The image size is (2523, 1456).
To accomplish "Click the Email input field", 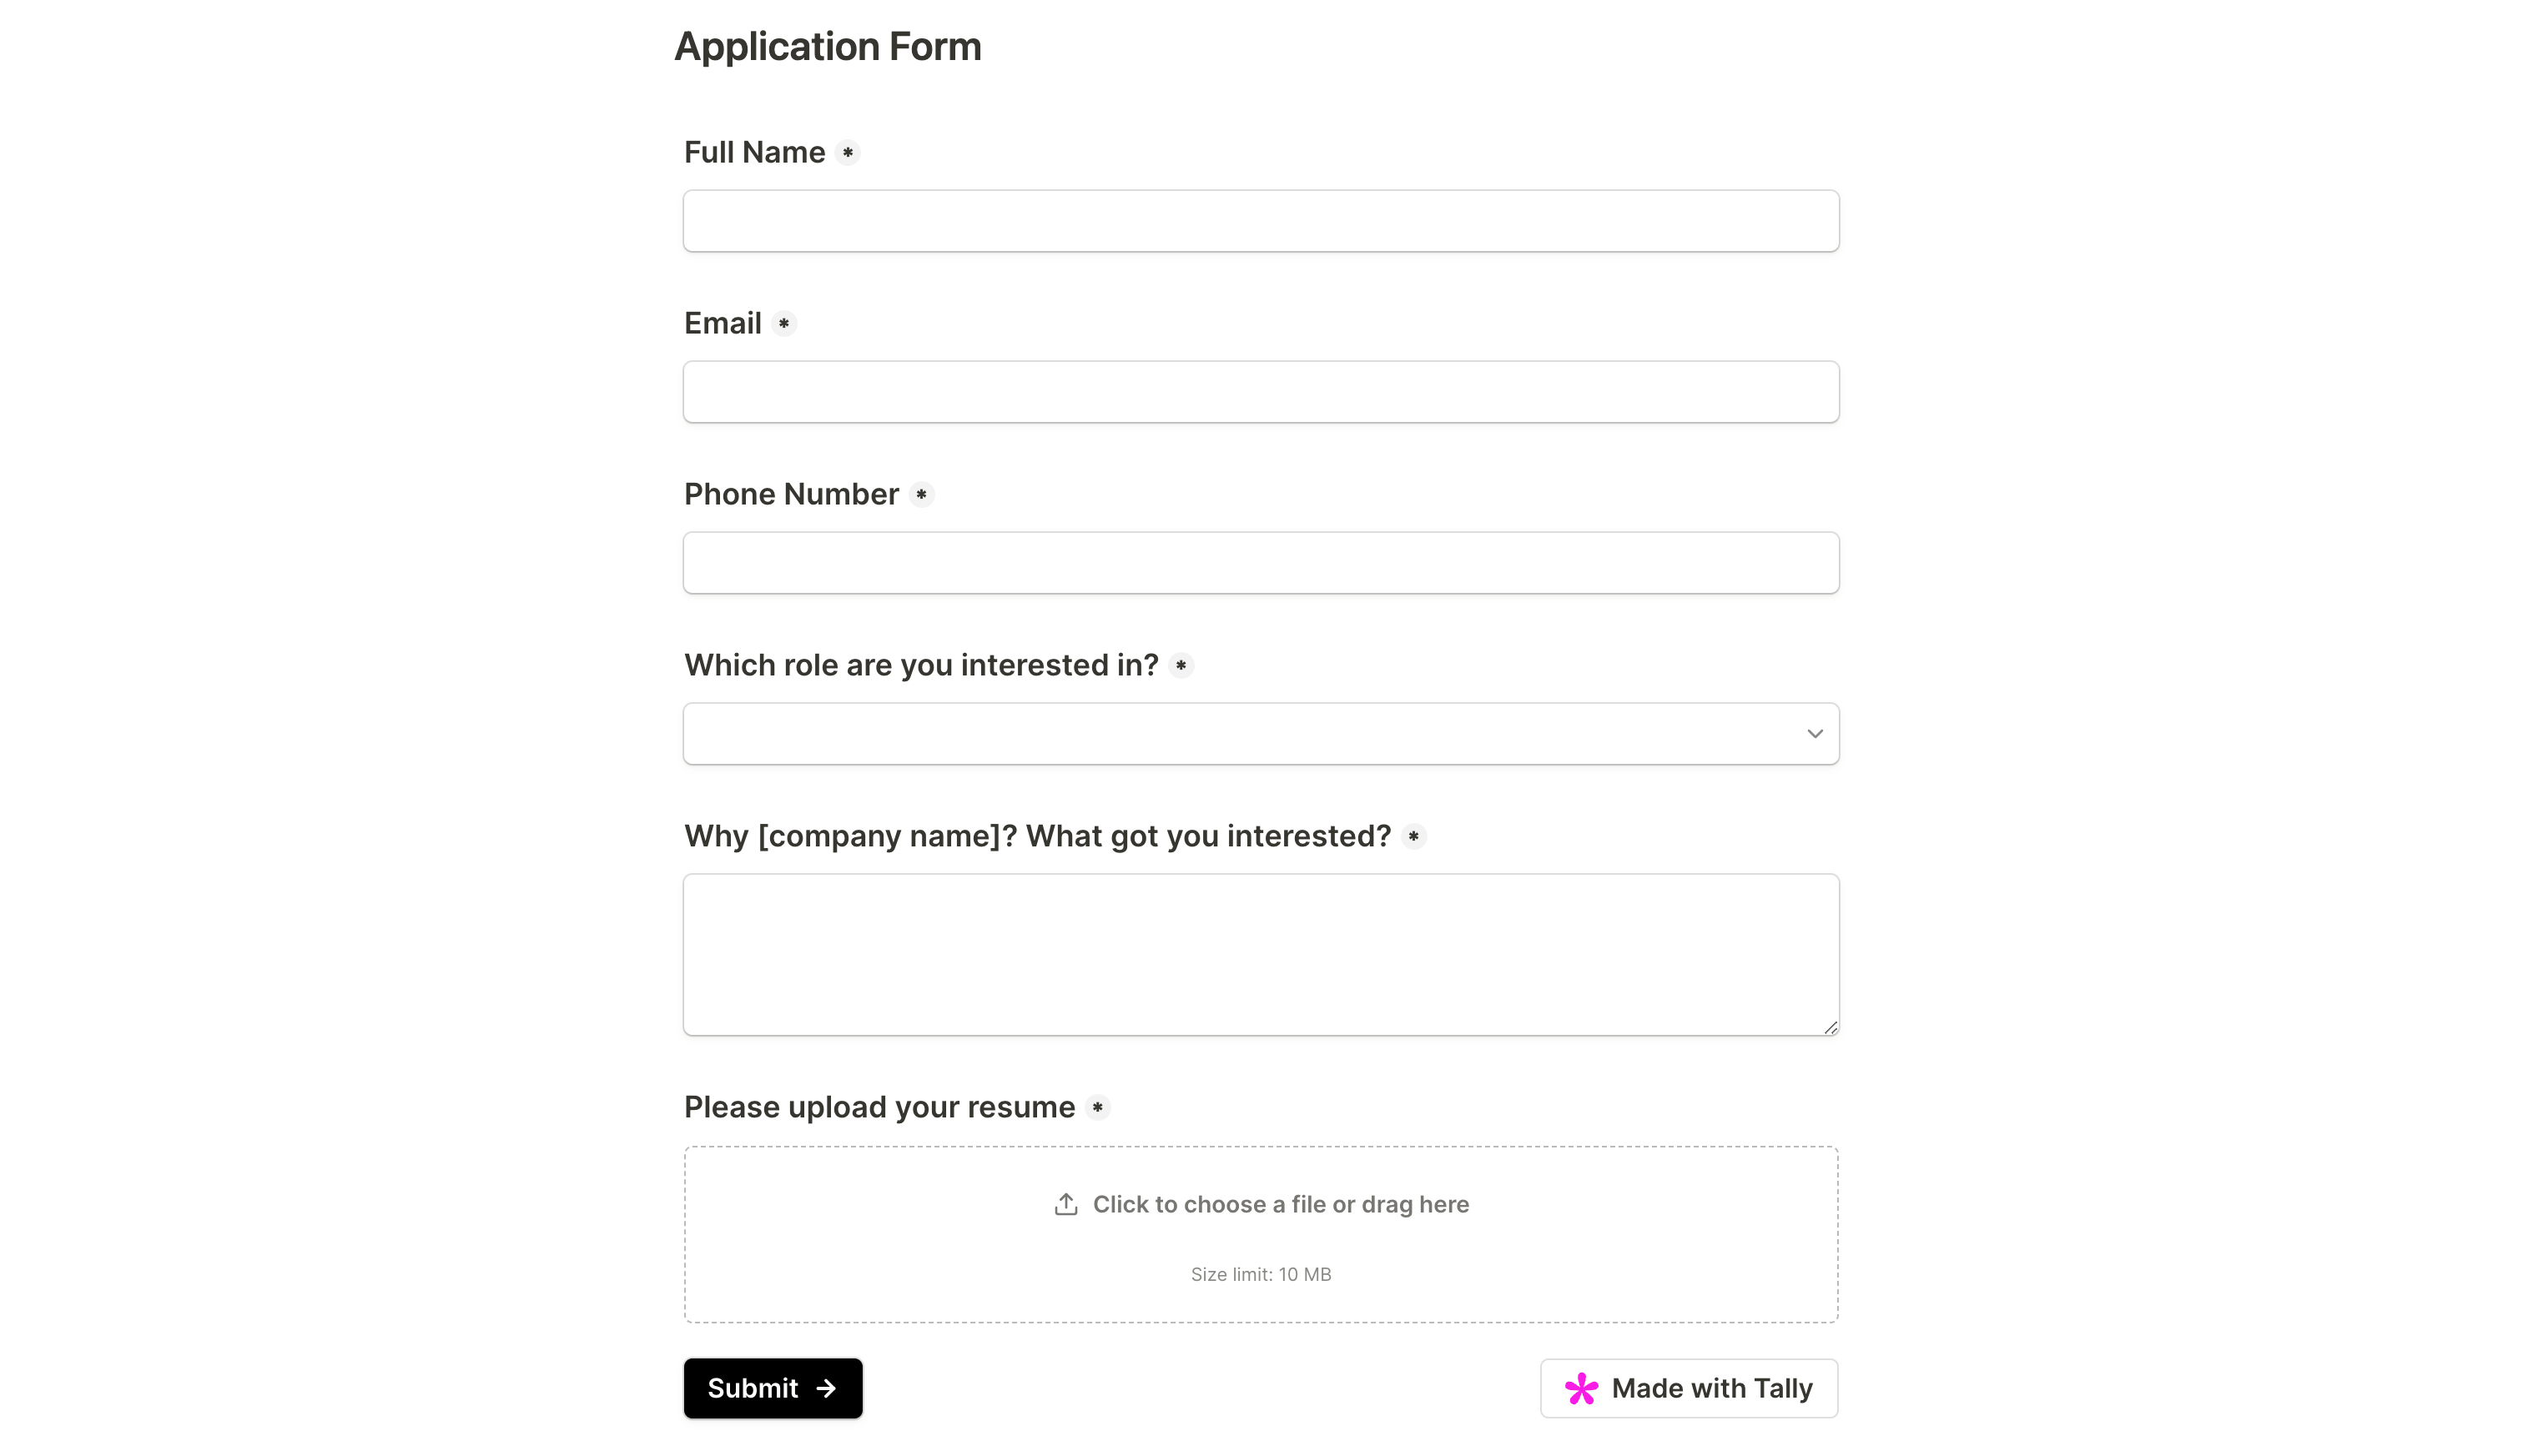I will (x=1261, y=390).
